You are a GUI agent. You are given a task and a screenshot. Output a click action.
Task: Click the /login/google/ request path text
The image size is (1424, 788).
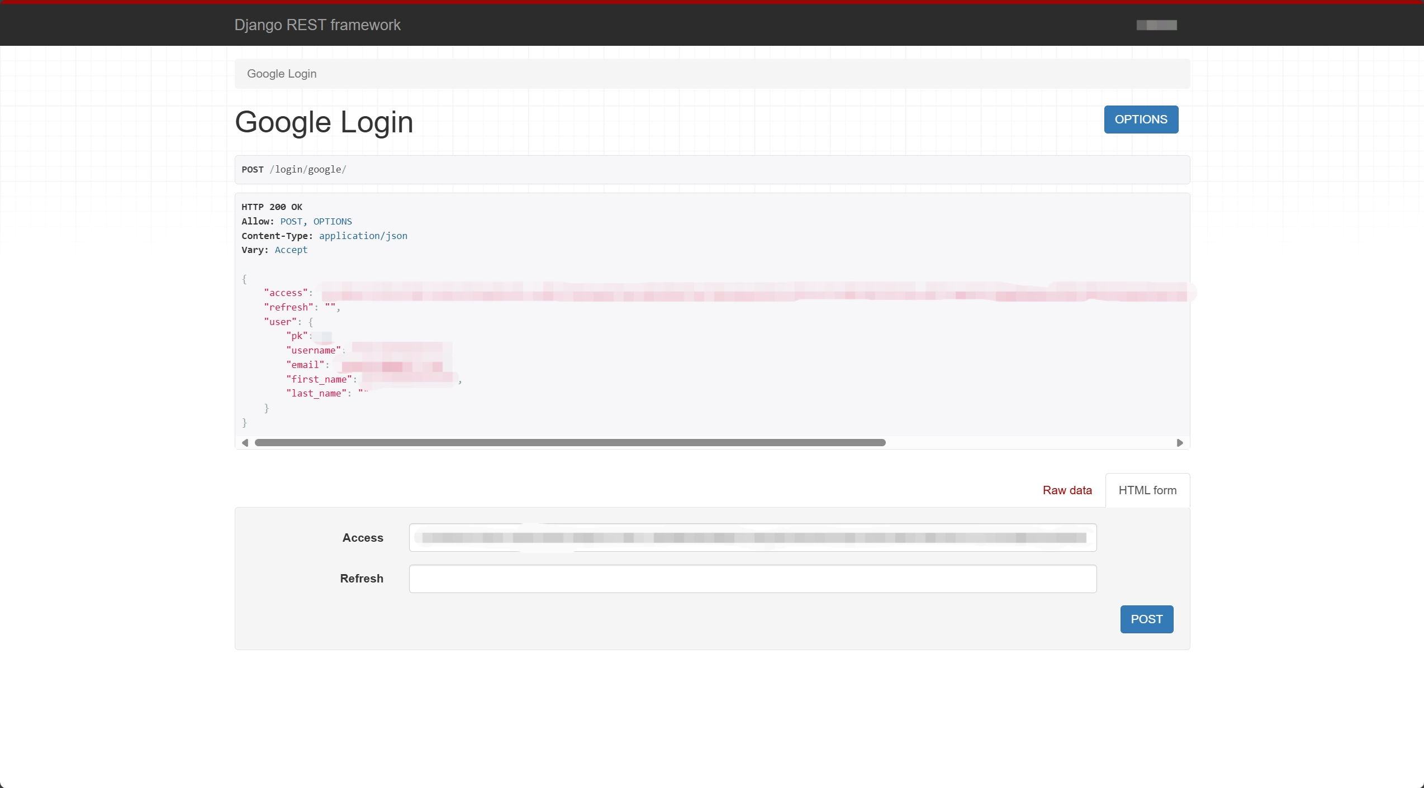tap(308, 170)
